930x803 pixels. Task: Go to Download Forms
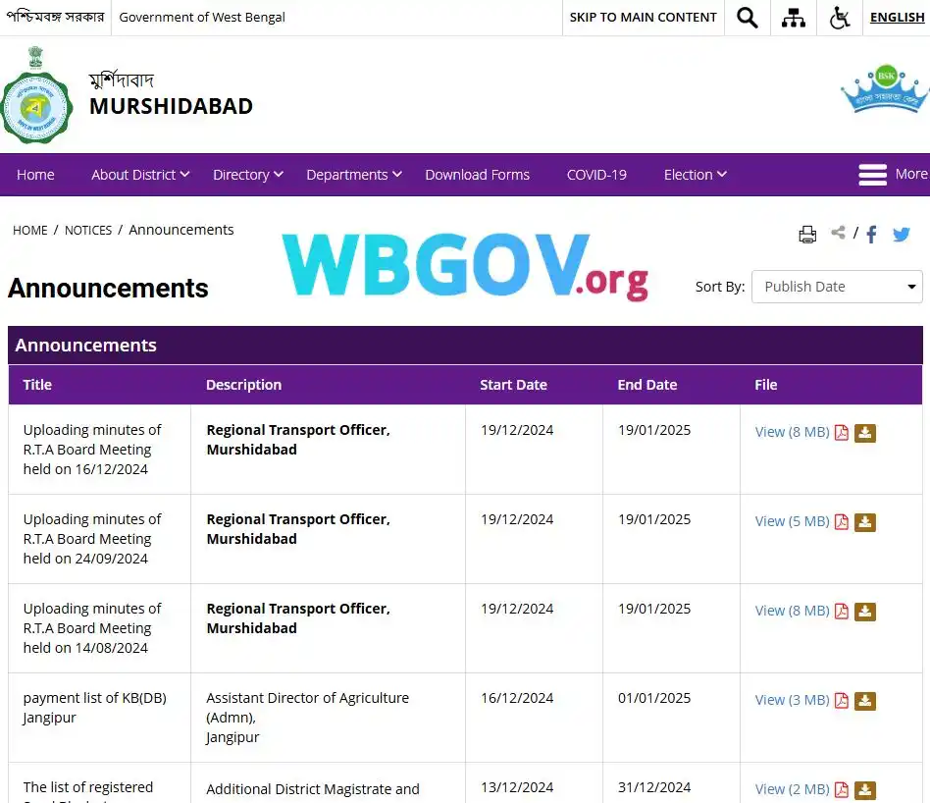[x=478, y=174]
